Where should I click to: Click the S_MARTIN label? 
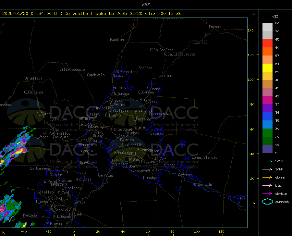[x=134, y=144]
